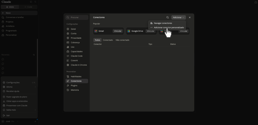Image resolution: width=258 pixels, height=125 pixels.
Task: Open Cowork settings section
Action: click(77, 60)
